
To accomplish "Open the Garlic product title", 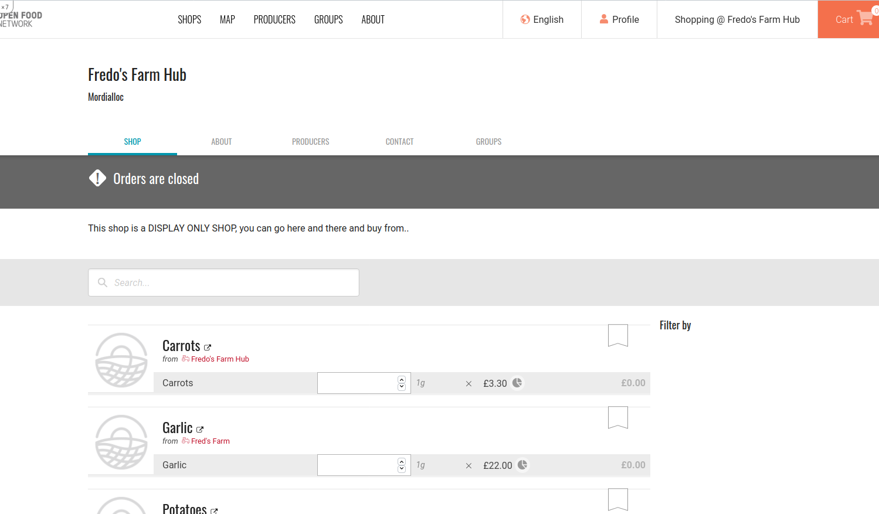I will point(178,428).
